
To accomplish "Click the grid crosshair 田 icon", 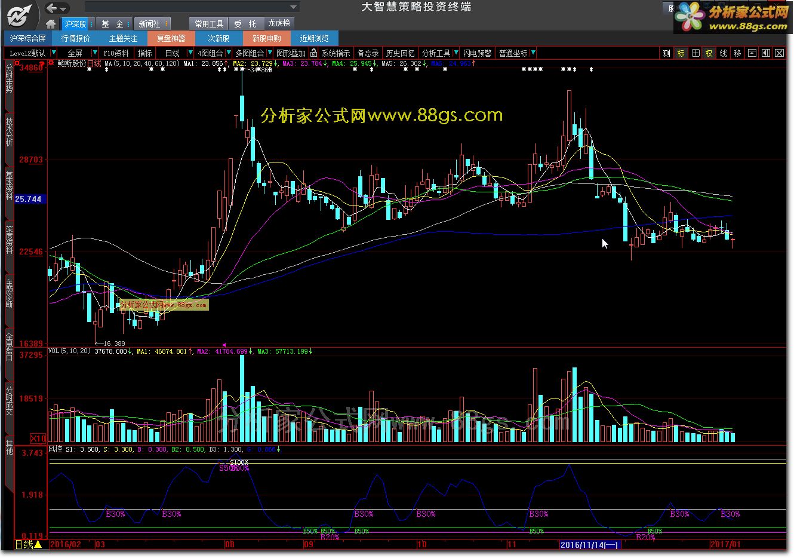I will click(x=695, y=53).
